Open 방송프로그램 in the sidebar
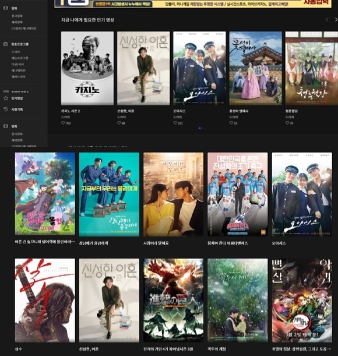338x356 pixels. click(20, 44)
